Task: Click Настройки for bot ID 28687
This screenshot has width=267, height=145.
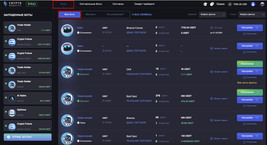Action: (250, 136)
